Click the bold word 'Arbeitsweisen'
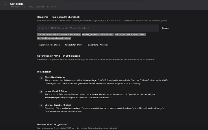The image size is (208, 130). click(73, 108)
